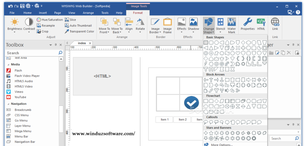Open the Toolbox panel options arrow
The width and height of the screenshot is (306, 146).
coord(51,45)
